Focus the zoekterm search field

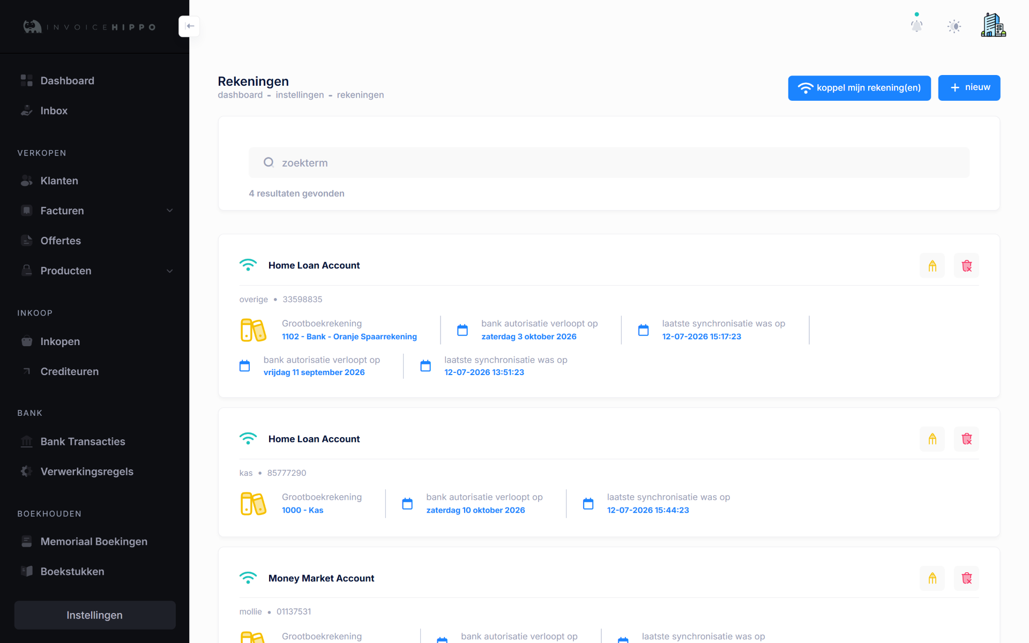(x=609, y=163)
